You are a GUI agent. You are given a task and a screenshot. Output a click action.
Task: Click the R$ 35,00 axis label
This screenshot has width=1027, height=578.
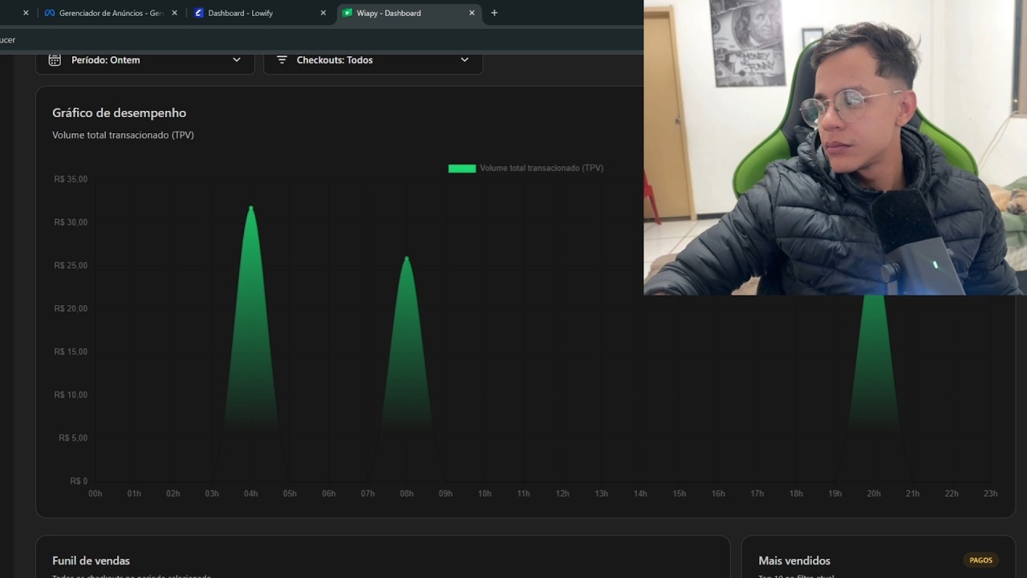tap(71, 179)
